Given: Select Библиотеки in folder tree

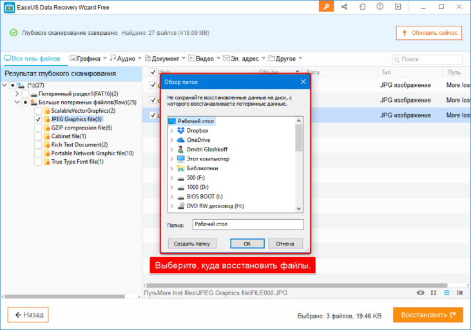Looking at the screenshot, I should pos(202,168).
